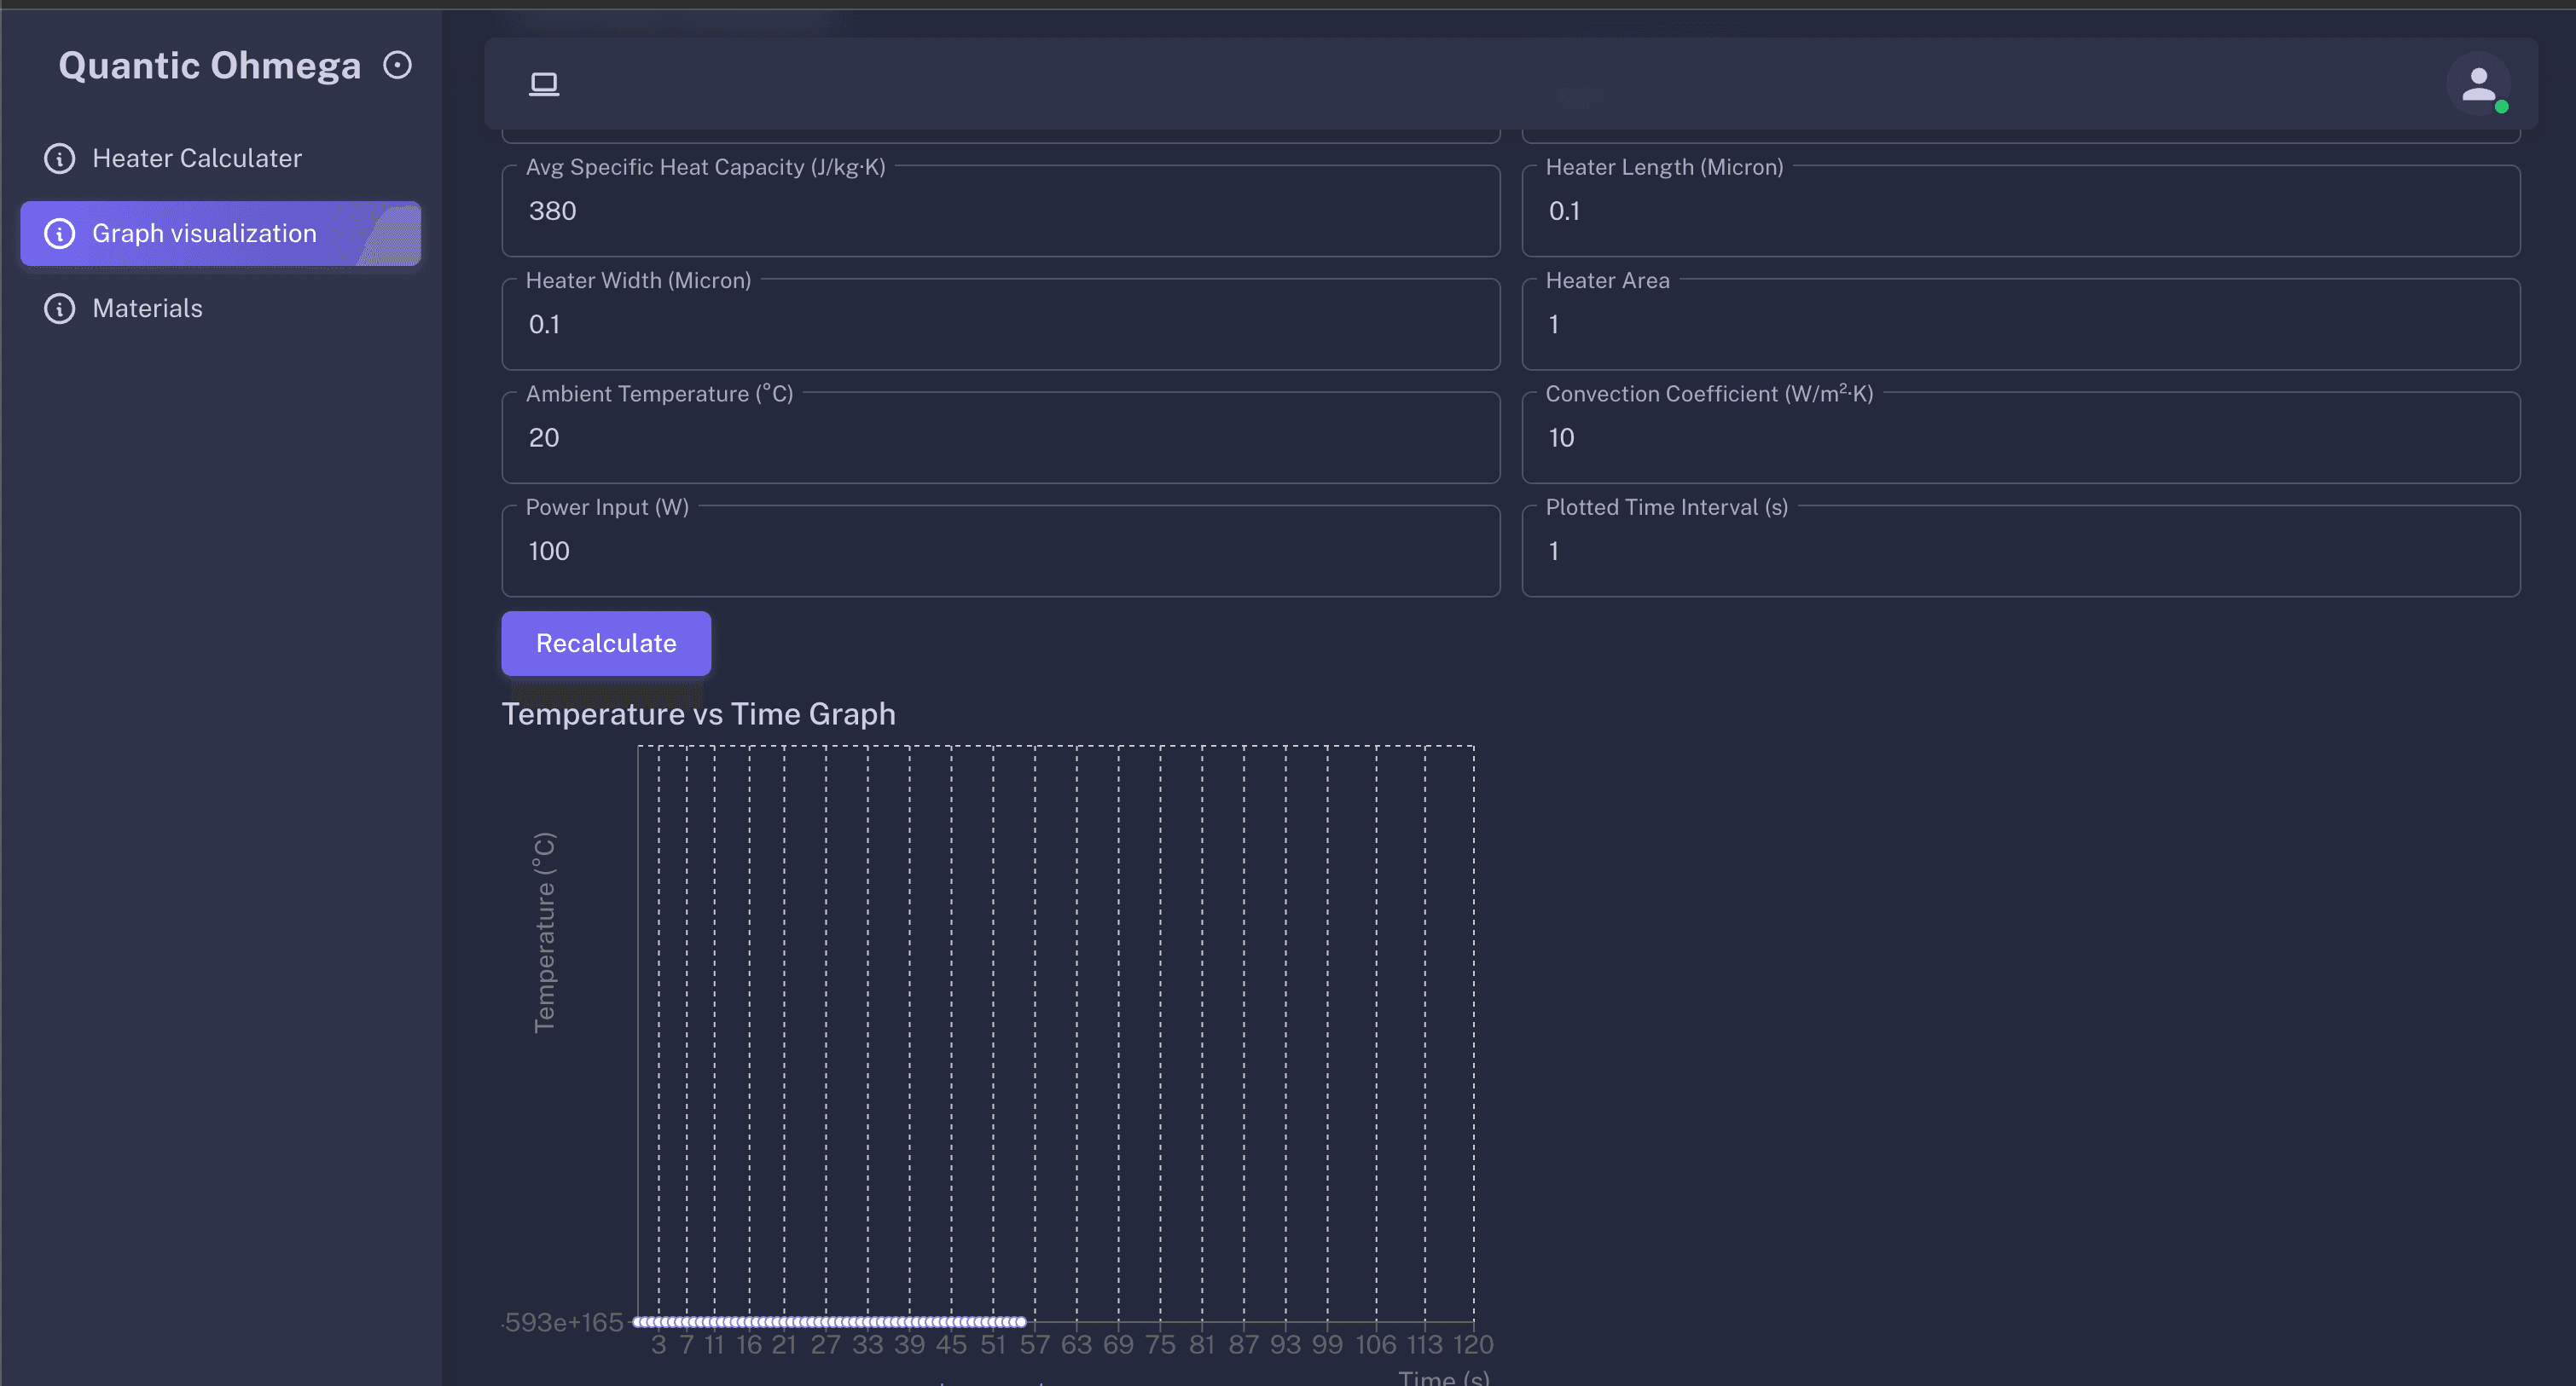Click the Heater Area field
Screen dimensions: 2576x1386
point(2020,325)
